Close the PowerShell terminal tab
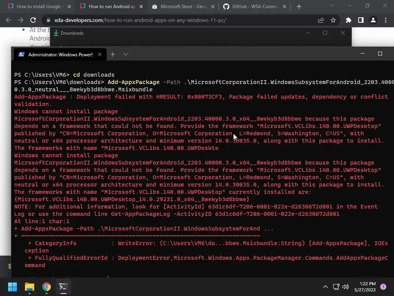 point(100,54)
